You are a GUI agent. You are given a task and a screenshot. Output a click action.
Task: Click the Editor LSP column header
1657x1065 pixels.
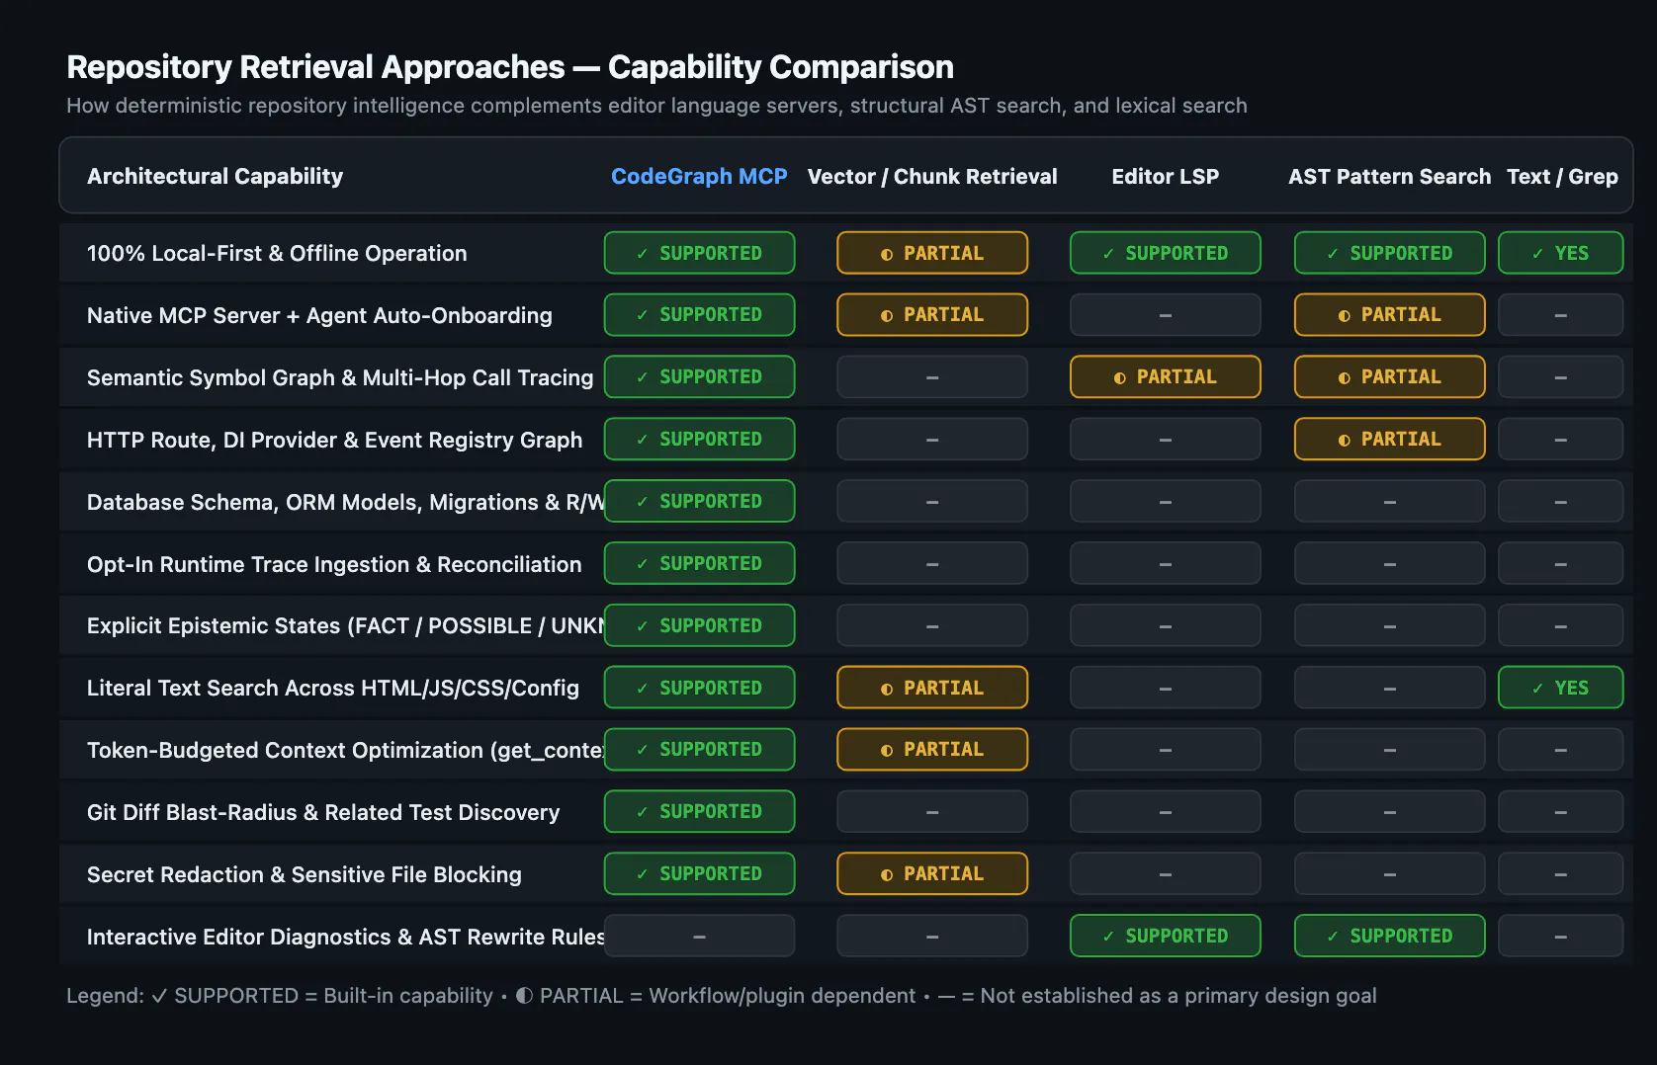[x=1165, y=176]
